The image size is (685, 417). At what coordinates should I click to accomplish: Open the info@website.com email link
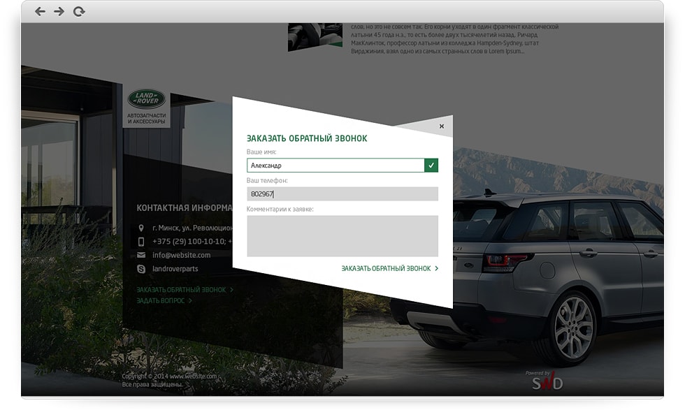click(x=181, y=255)
